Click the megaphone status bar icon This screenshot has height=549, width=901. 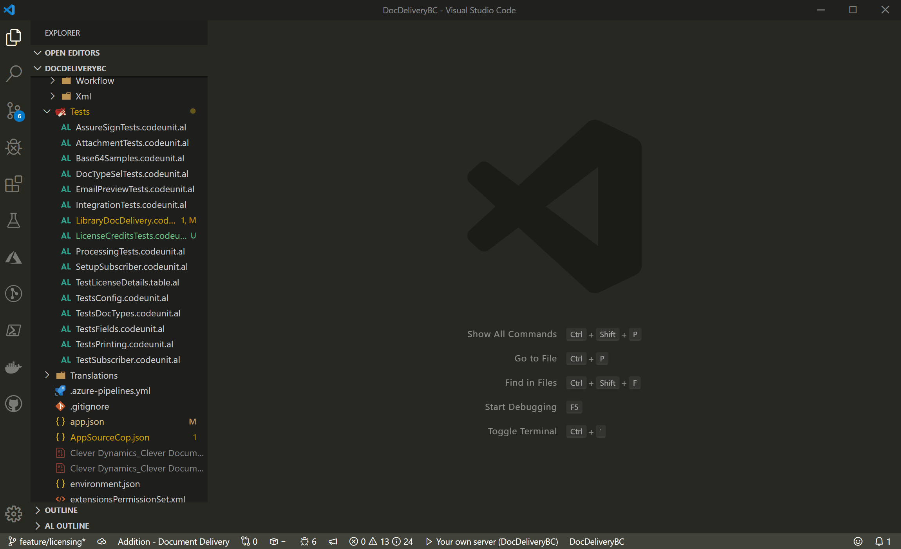coord(333,542)
